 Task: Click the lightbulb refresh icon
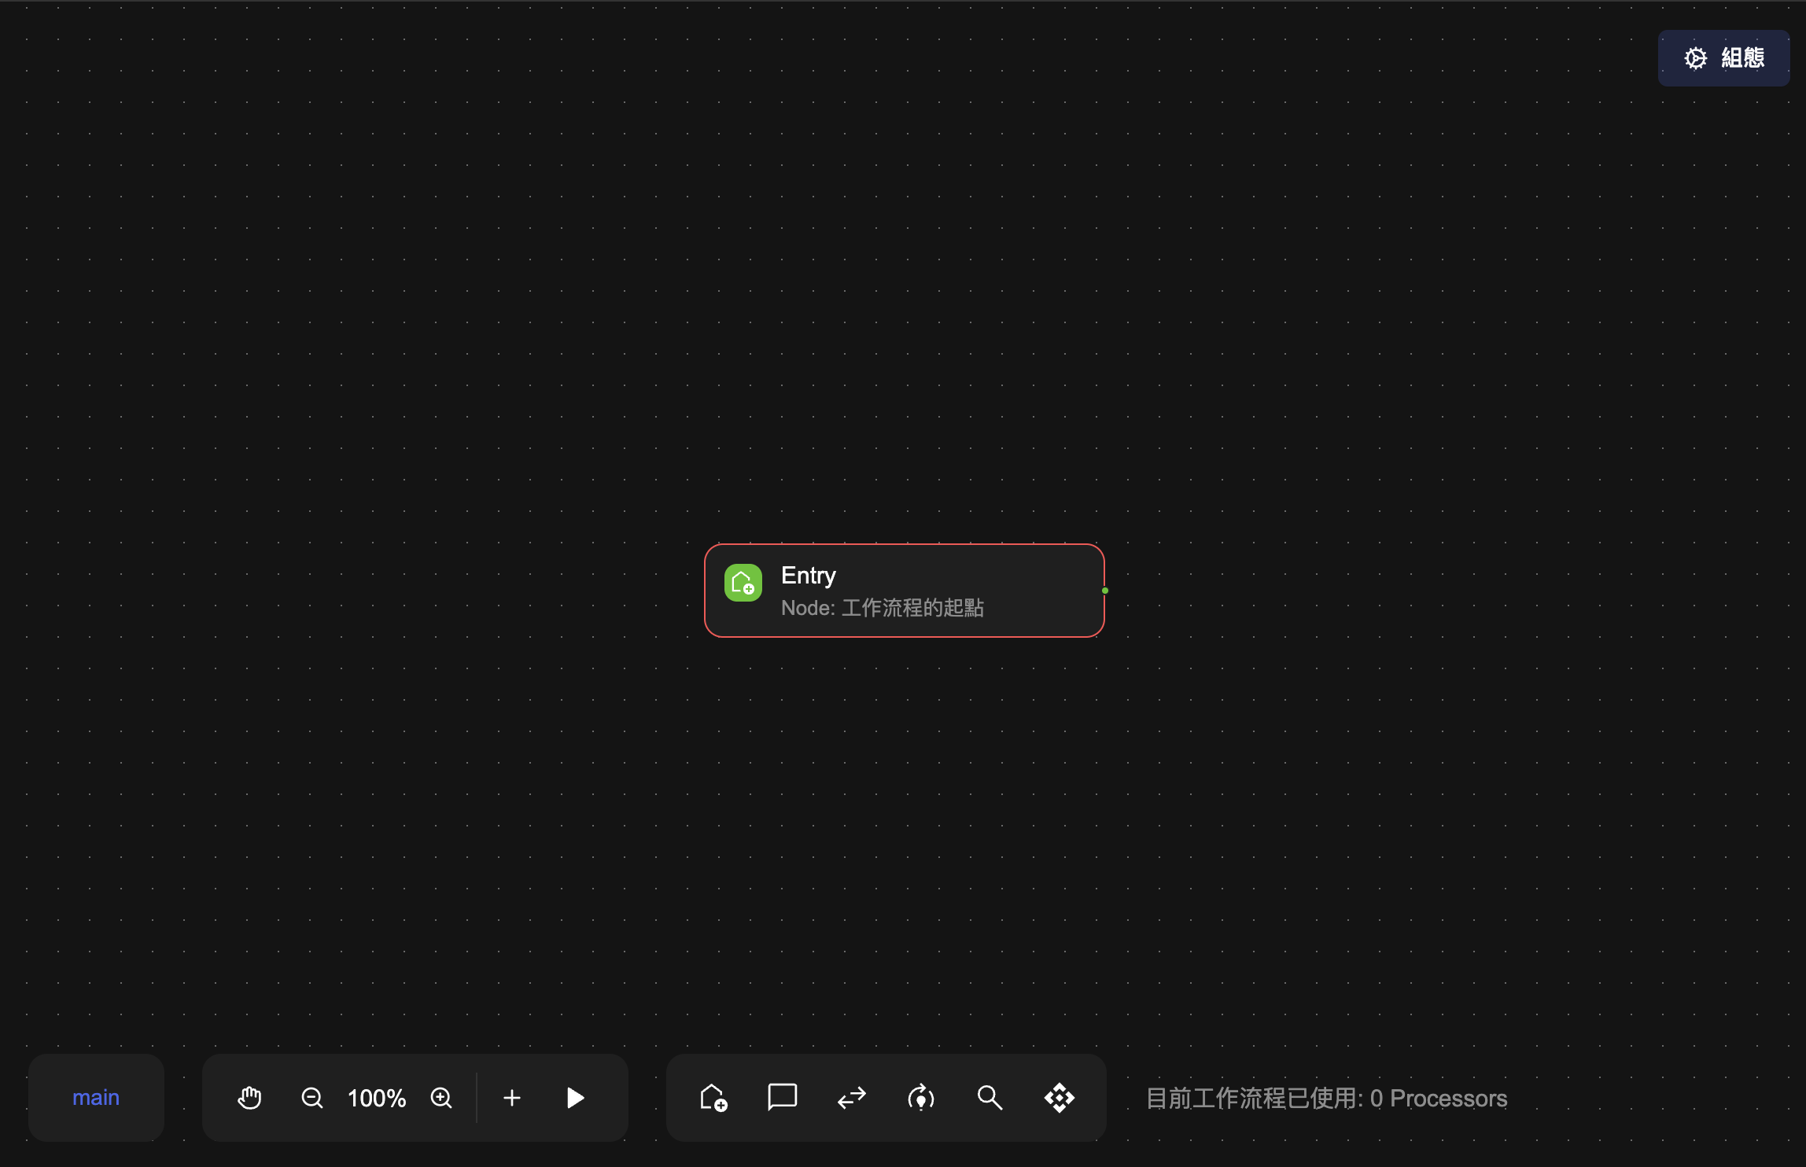pos(921,1098)
